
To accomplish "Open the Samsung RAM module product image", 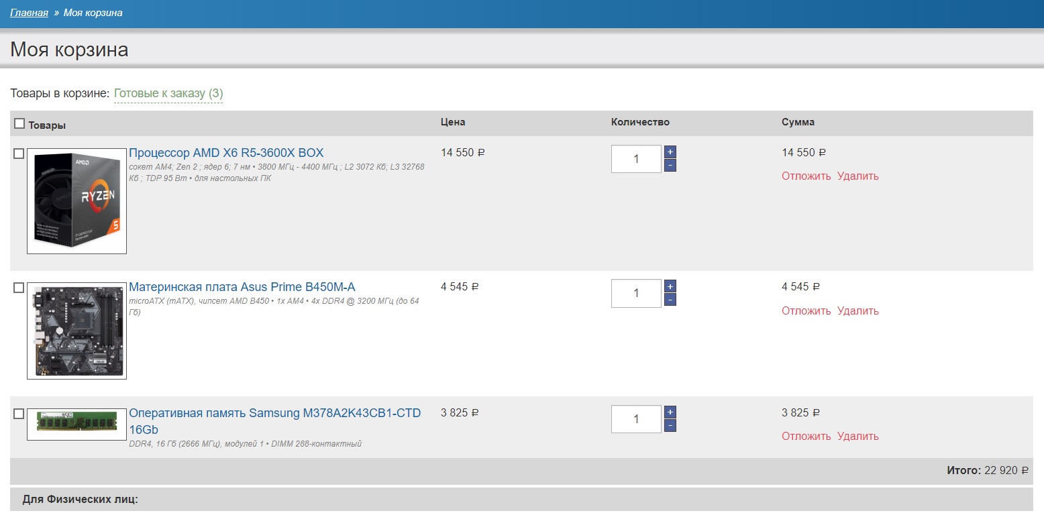I will point(76,424).
